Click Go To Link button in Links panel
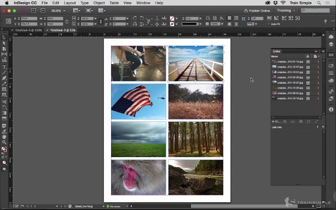 tap(301, 121)
